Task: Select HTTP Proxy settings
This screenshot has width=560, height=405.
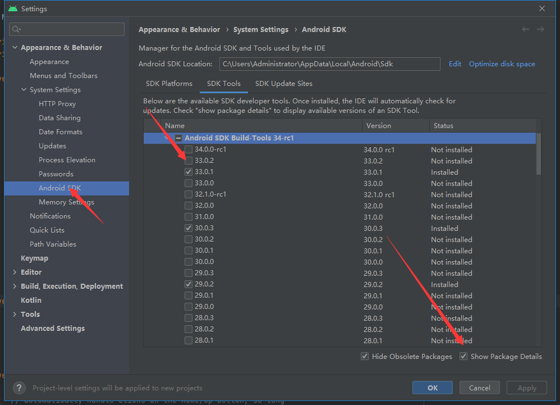Action: point(57,104)
